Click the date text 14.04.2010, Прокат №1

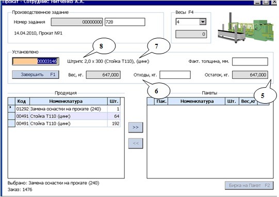click(x=38, y=33)
